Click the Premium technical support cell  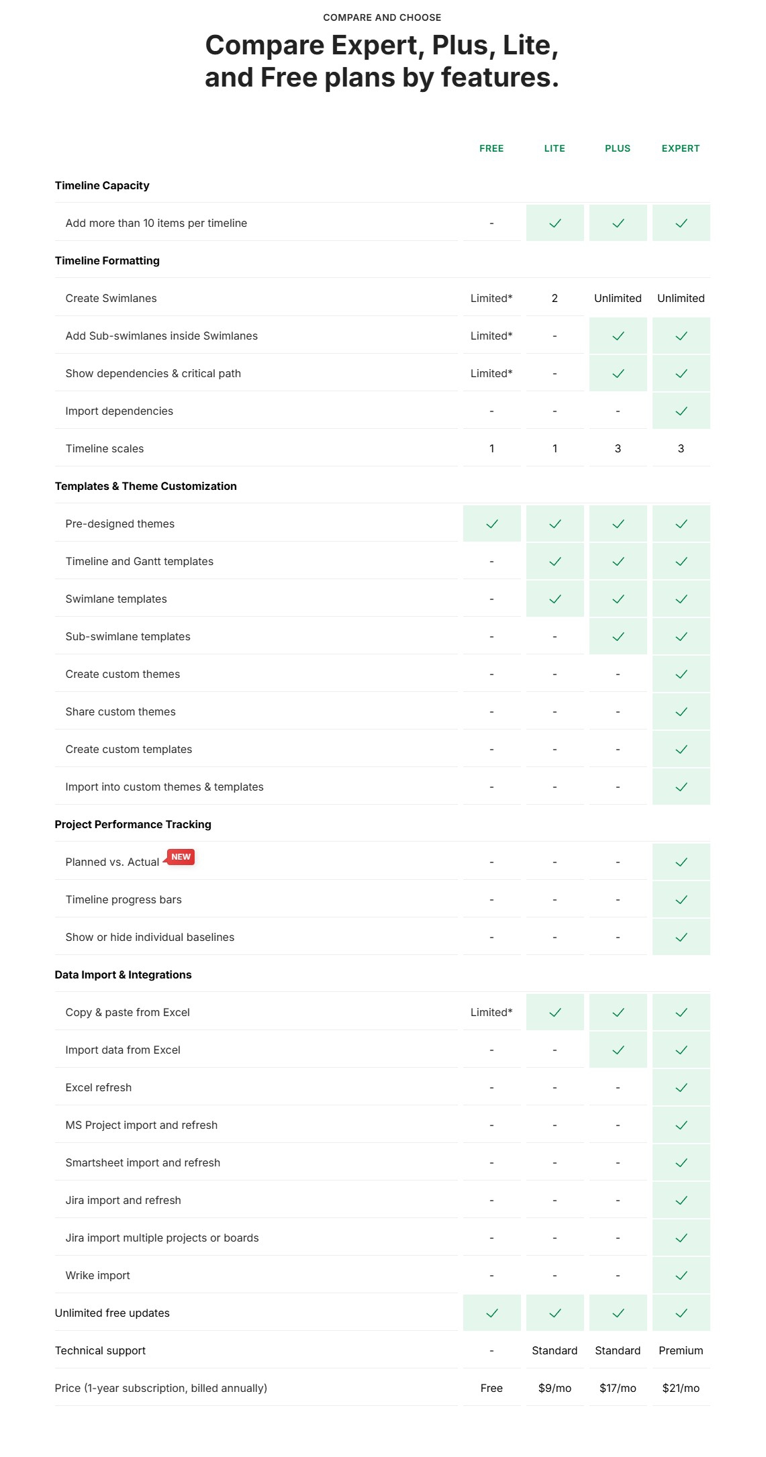click(x=681, y=1351)
